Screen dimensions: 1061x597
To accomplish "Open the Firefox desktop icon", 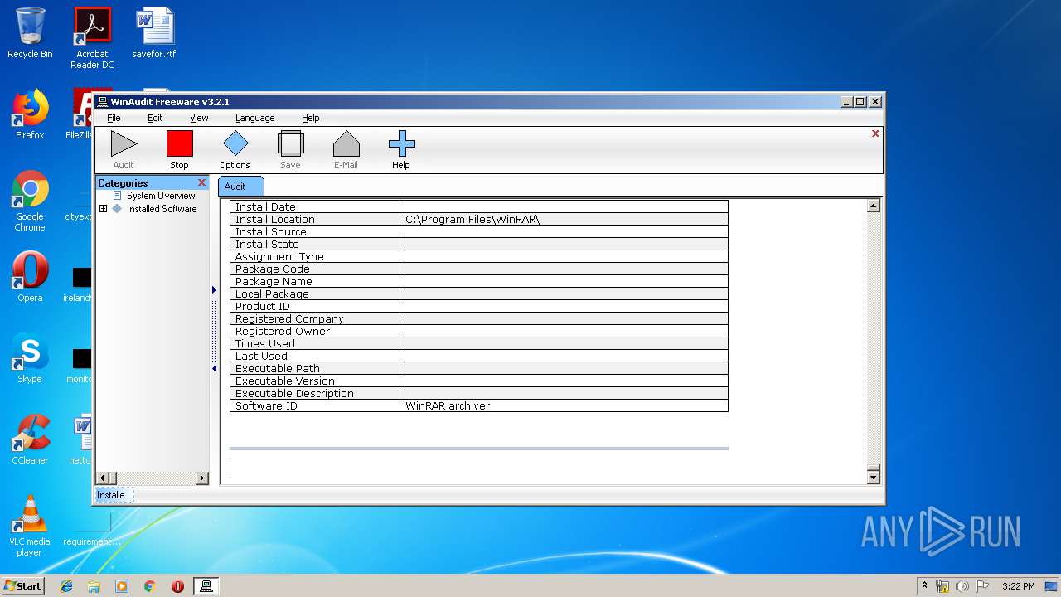I will (30, 114).
